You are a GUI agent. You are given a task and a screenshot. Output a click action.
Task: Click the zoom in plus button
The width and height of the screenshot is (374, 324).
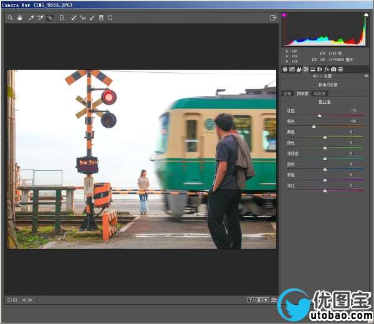[15, 300]
